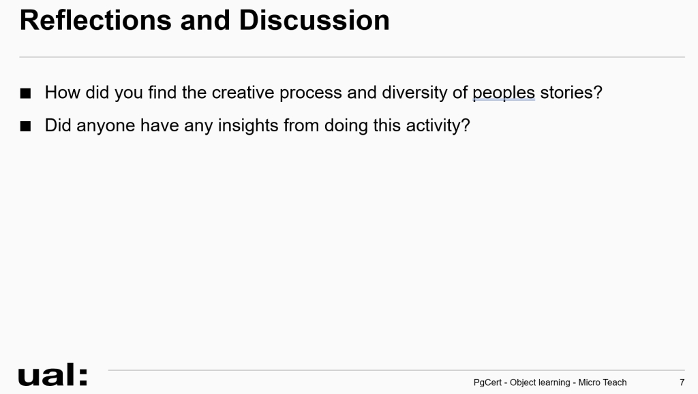The height and width of the screenshot is (394, 698).
Task: Click the slide number 7
Action: point(682,382)
